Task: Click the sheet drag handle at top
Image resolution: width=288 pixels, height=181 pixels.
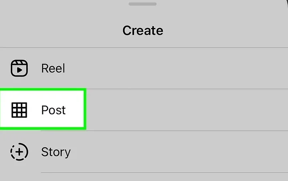Action: (x=143, y=4)
